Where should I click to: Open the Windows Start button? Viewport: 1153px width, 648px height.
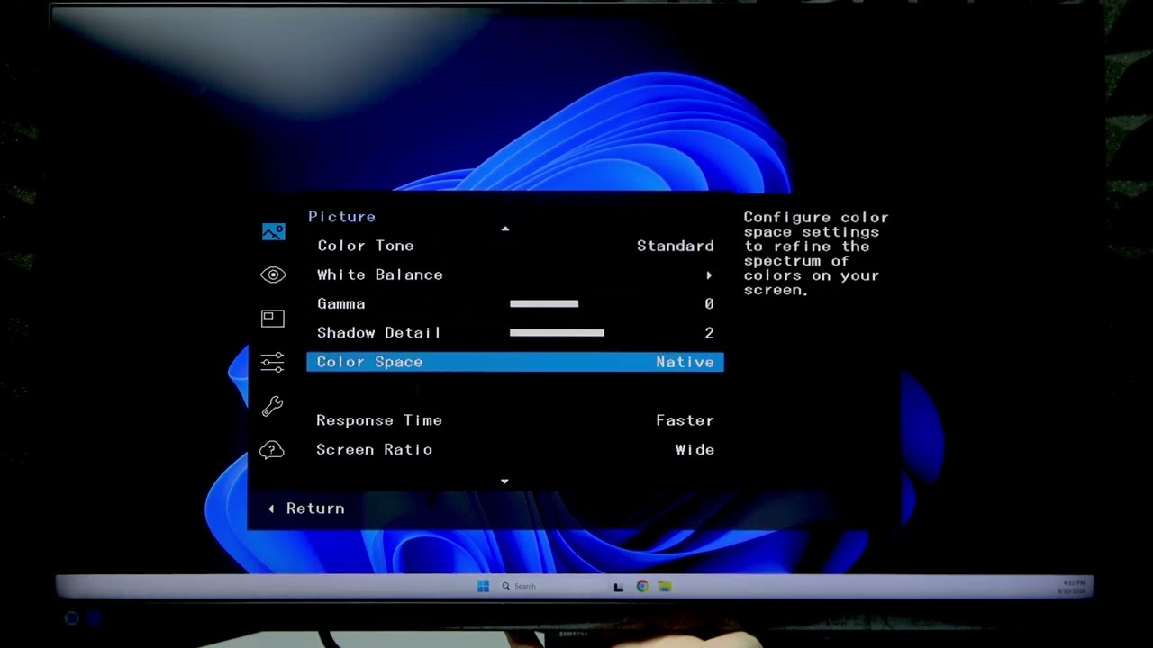483,586
